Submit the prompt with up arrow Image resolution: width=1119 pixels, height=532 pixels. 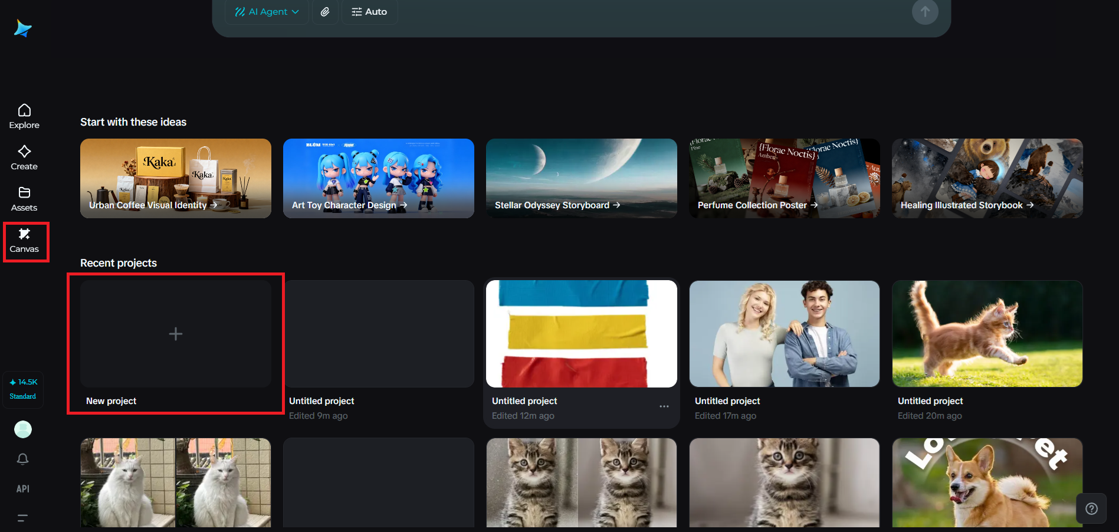tap(925, 12)
